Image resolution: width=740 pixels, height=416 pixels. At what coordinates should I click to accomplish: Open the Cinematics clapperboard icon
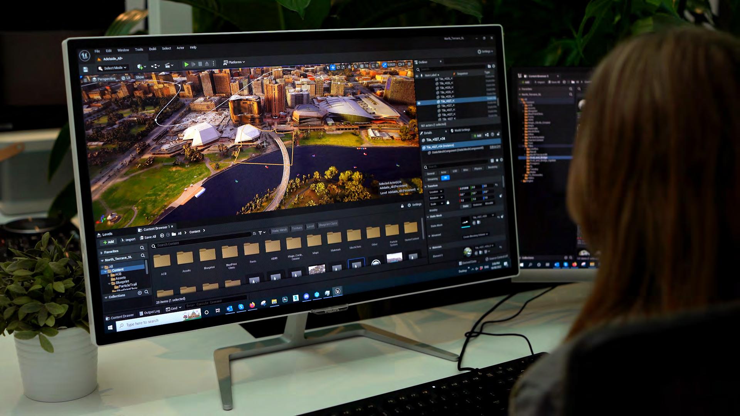[x=168, y=65]
